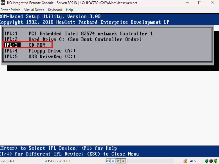This screenshot has width=219, height=164.
Task: Open the Virtual Drives menu
Action: (x=34, y=10)
